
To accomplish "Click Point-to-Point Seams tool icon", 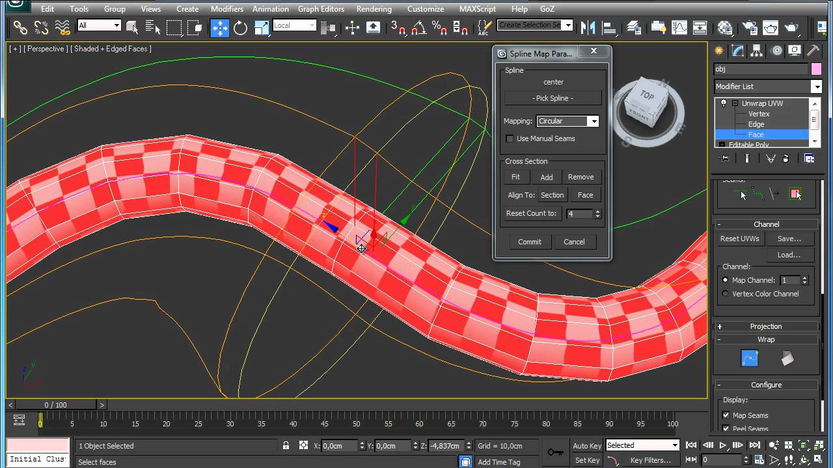I will pos(758,194).
